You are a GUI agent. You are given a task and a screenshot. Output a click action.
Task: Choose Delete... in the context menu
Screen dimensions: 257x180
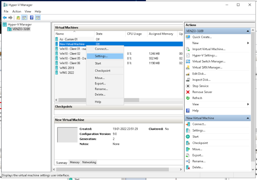pyautogui.click(x=105, y=95)
